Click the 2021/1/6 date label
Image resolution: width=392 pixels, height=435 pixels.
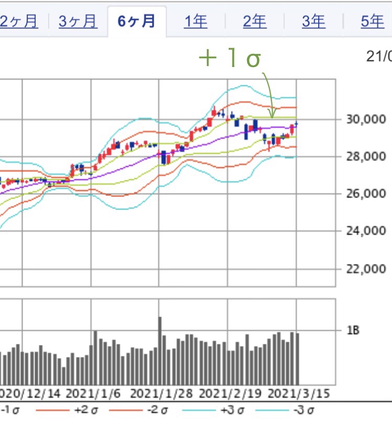[93, 394]
